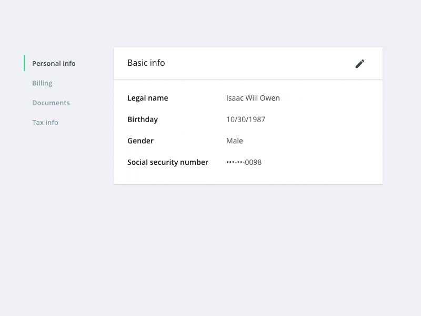The width and height of the screenshot is (421, 316).
Task: Select the Gender label
Action: pos(140,141)
